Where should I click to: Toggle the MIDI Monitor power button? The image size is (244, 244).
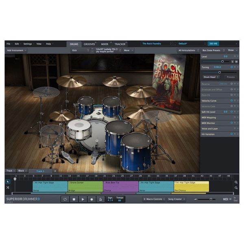click(231, 123)
